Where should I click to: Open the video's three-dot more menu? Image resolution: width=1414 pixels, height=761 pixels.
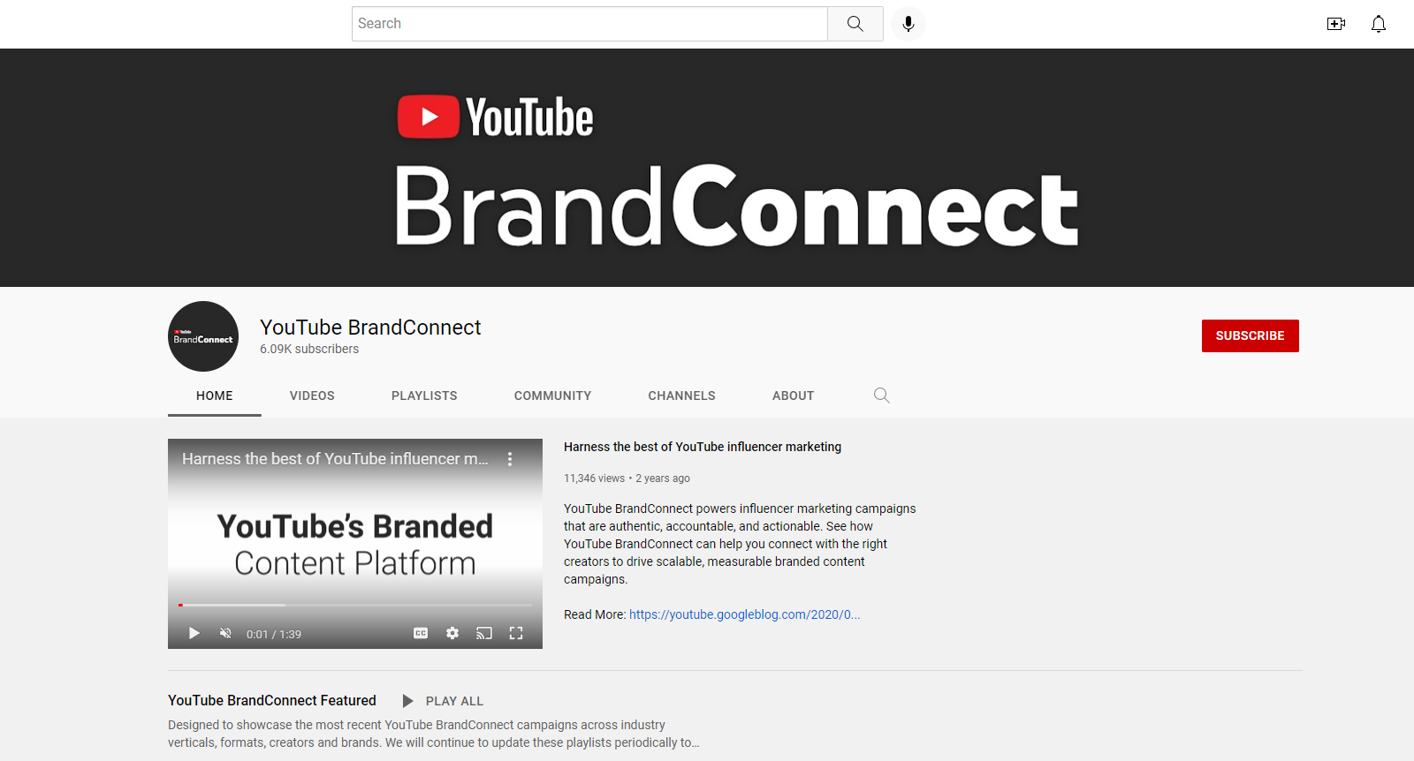click(x=510, y=459)
